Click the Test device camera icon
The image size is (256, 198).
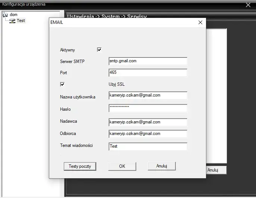[x=12, y=21]
